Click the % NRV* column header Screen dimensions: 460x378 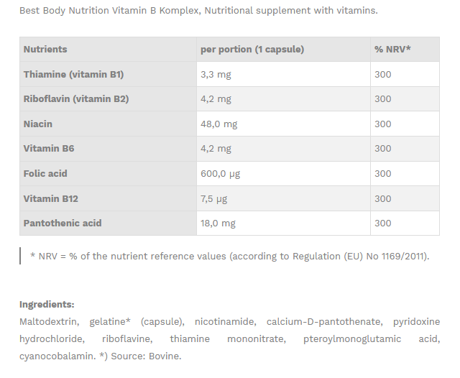click(x=392, y=50)
